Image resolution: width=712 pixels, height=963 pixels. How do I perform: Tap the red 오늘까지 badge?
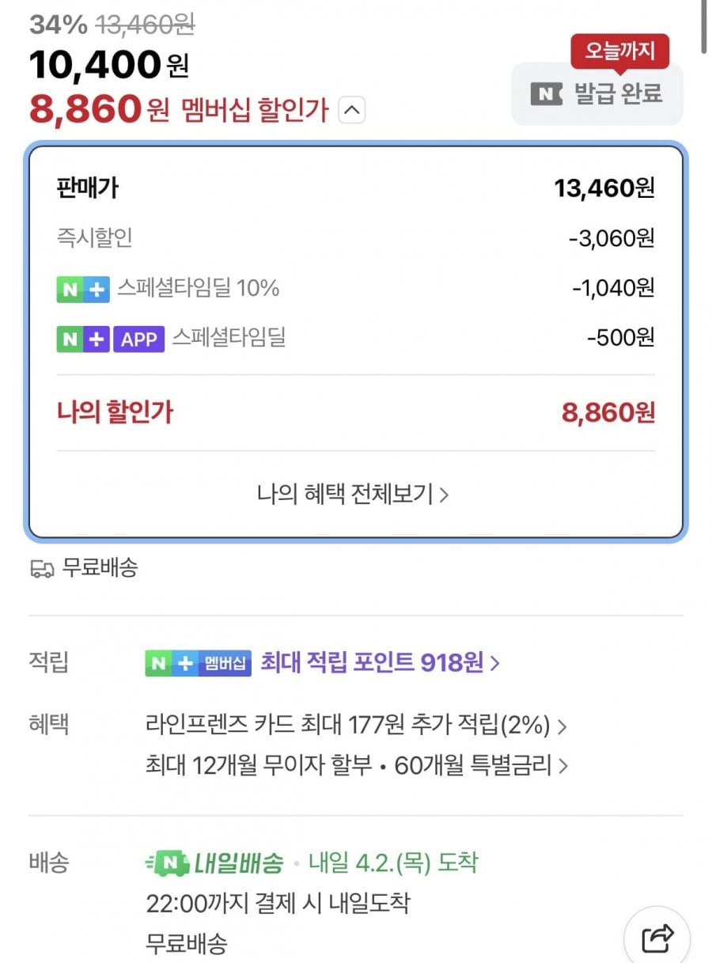click(620, 51)
